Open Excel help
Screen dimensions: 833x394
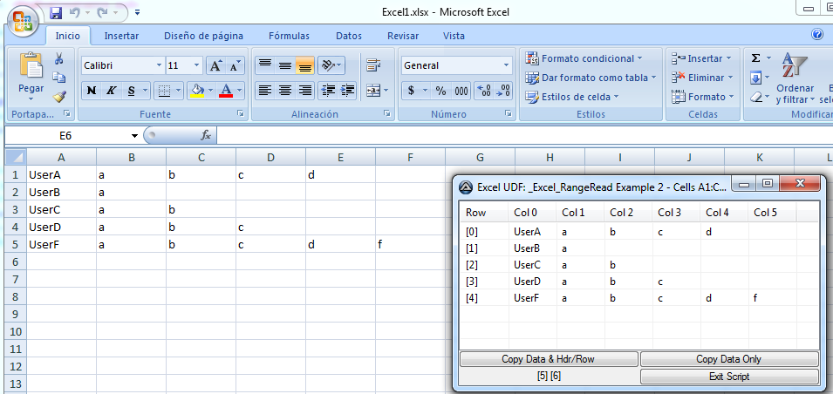pyautogui.click(x=817, y=35)
